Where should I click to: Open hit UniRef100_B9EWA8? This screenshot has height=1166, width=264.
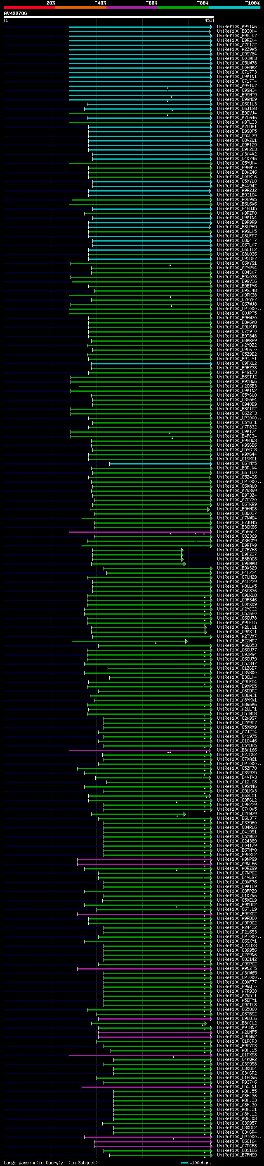point(237,563)
